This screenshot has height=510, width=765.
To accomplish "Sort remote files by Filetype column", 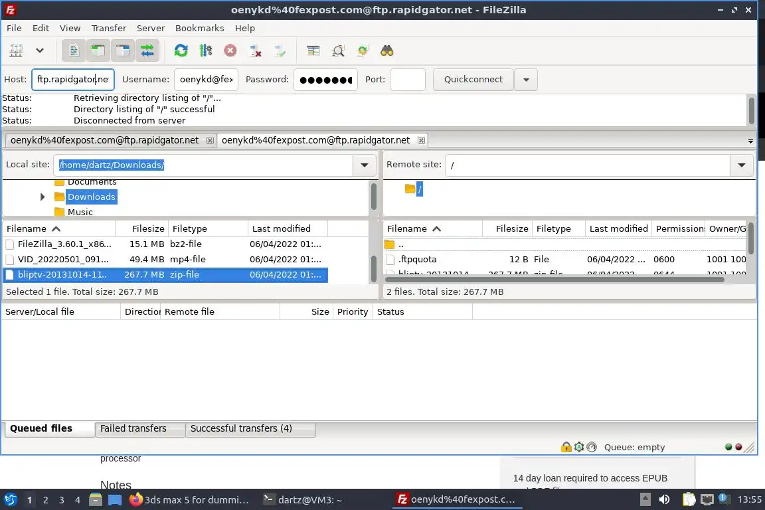I will coord(558,228).
